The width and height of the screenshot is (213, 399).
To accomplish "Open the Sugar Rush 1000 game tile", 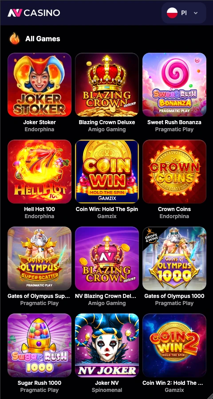I will pyautogui.click(x=39, y=345).
